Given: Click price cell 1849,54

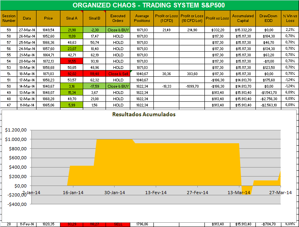Looking at the screenshot, I should point(48,30).
